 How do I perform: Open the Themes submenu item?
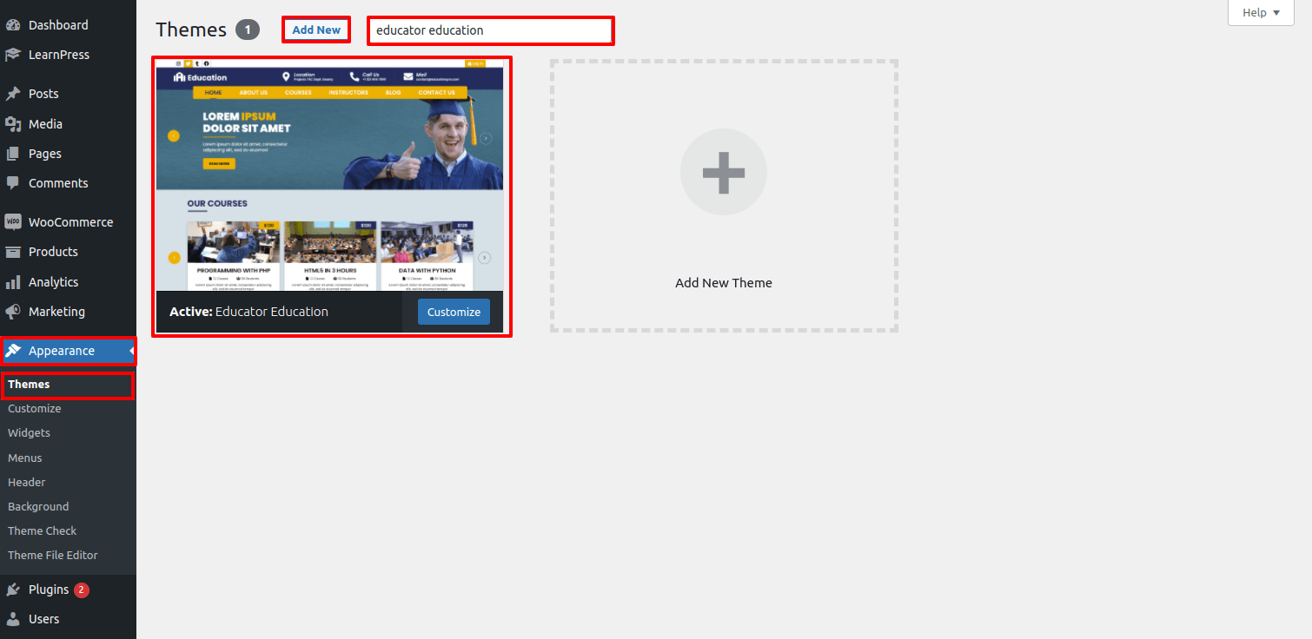[29, 385]
